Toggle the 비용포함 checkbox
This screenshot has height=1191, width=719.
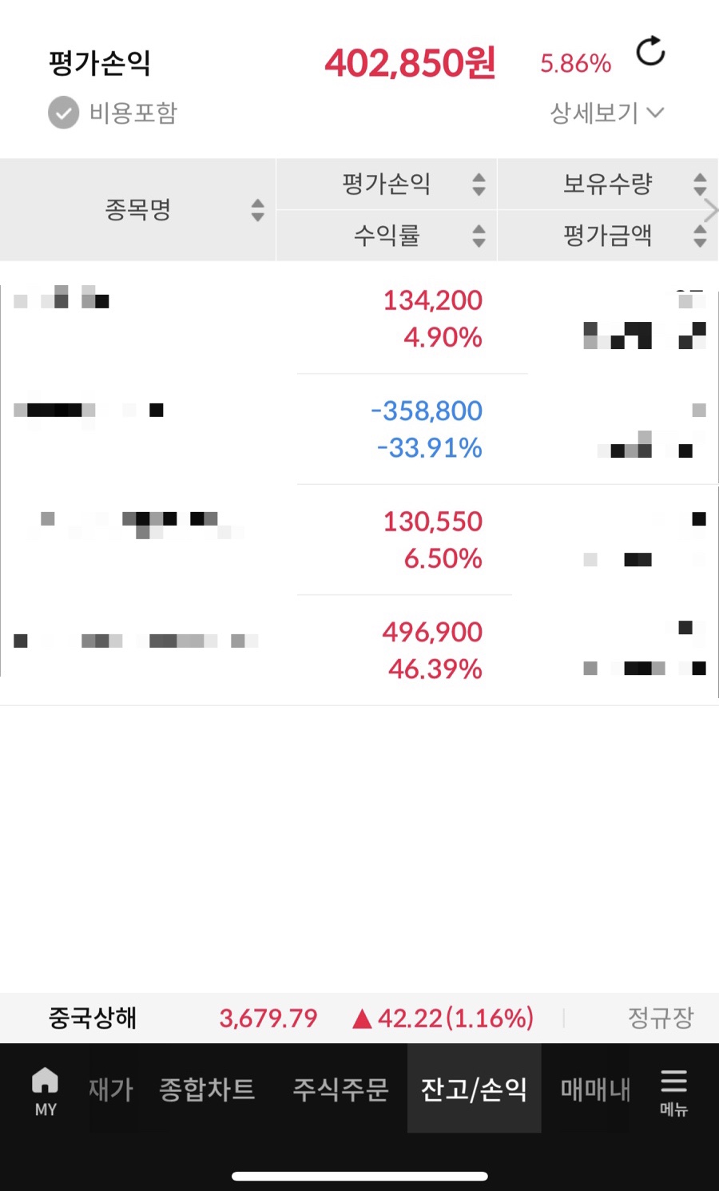(63, 113)
